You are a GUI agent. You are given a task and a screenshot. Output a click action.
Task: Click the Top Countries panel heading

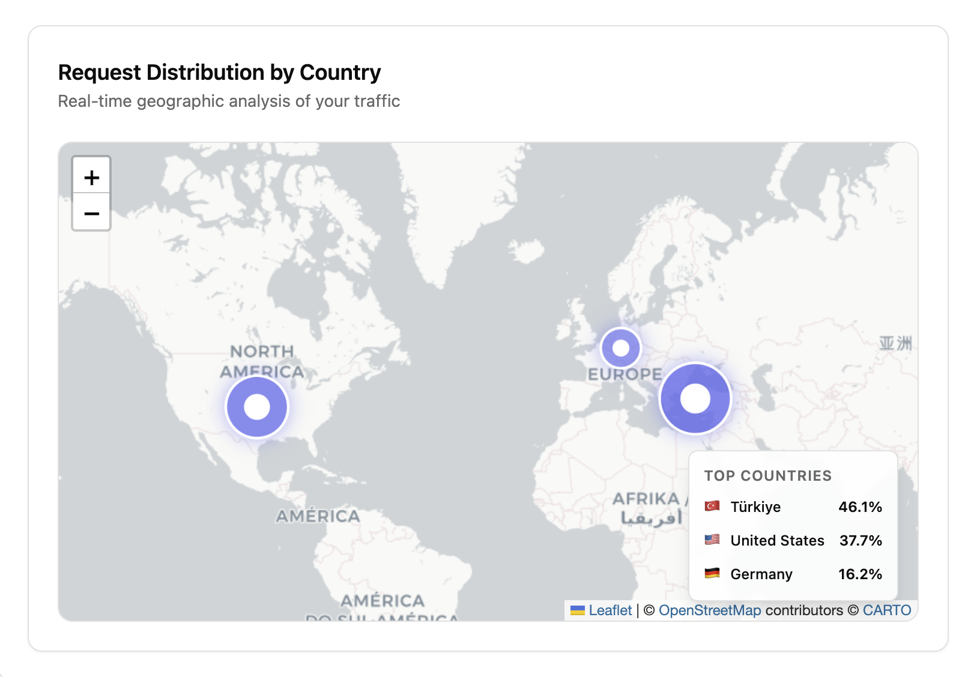point(768,476)
